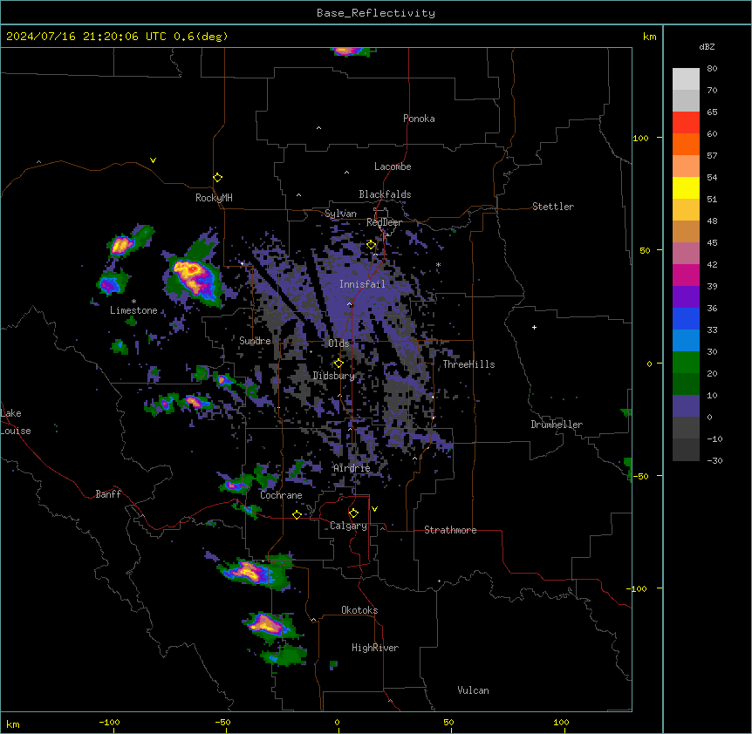This screenshot has width=752, height=734.
Task: Select the Limestone label
Action: [133, 310]
